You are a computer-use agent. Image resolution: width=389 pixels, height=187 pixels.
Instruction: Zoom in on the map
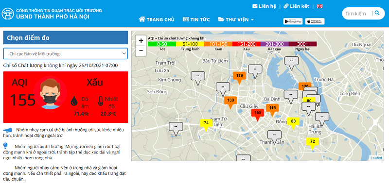[x=141, y=41]
